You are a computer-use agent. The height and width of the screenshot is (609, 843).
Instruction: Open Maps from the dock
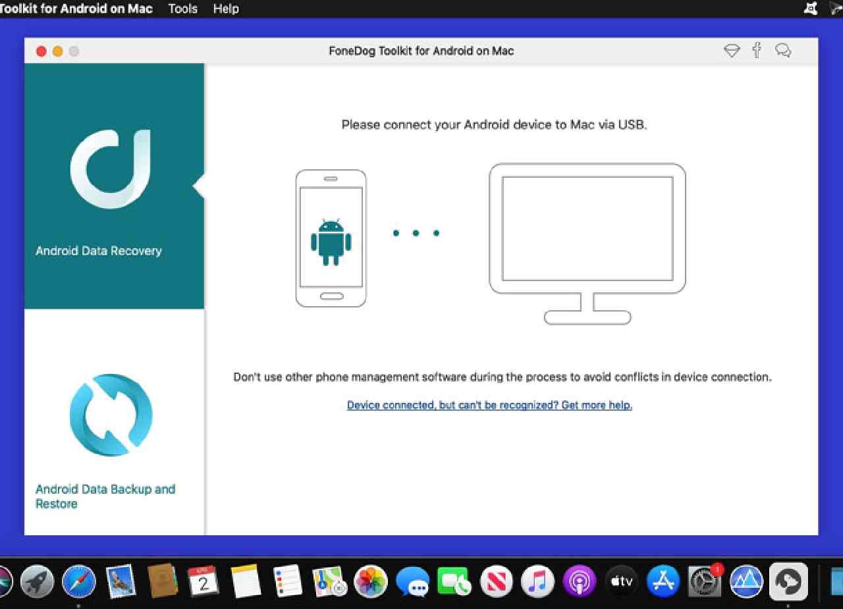[329, 582]
